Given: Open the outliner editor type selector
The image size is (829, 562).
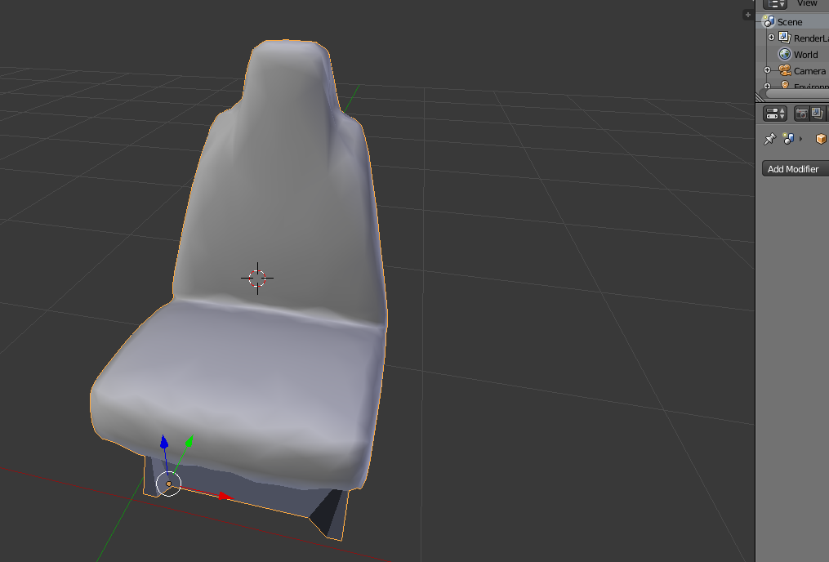Looking at the screenshot, I should coord(774,4).
